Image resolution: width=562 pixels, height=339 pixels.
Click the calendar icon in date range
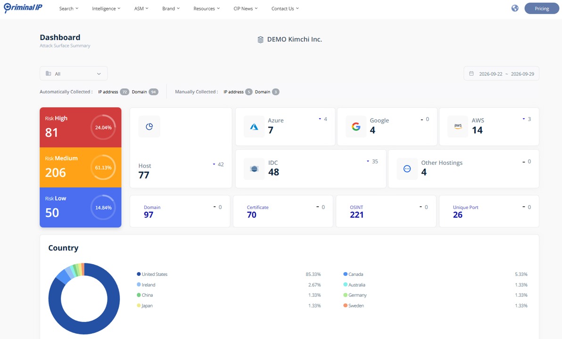pos(471,73)
